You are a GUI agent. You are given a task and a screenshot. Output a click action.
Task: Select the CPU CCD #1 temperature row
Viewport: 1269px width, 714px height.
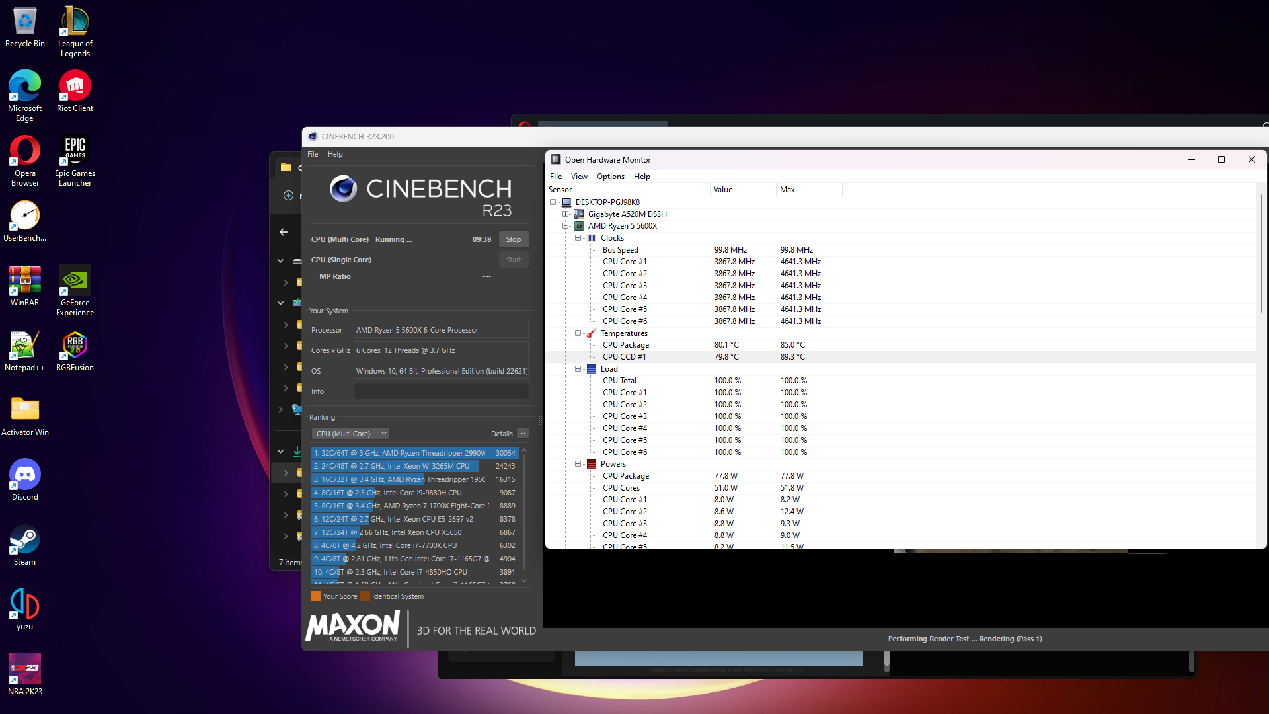click(x=900, y=357)
